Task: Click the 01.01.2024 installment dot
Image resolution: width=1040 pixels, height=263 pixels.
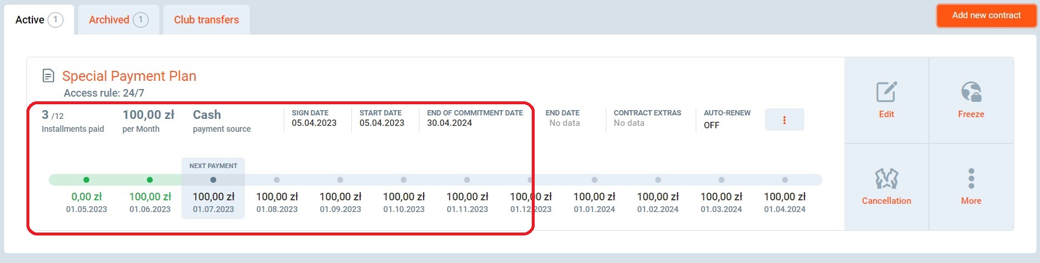Action: (595, 180)
